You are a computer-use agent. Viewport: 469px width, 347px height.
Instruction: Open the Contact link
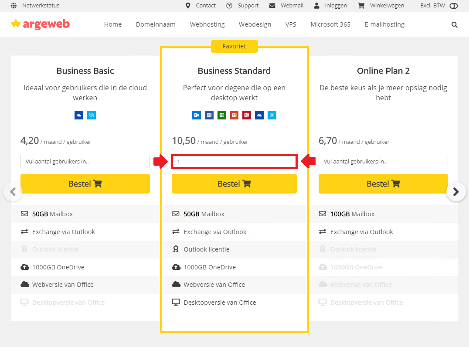coord(206,5)
